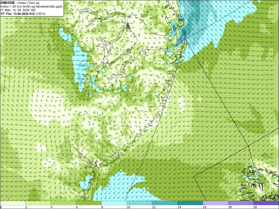Click the 'IT: Mán. 10. 06. 2024 18Z' line

tap(18, 10)
